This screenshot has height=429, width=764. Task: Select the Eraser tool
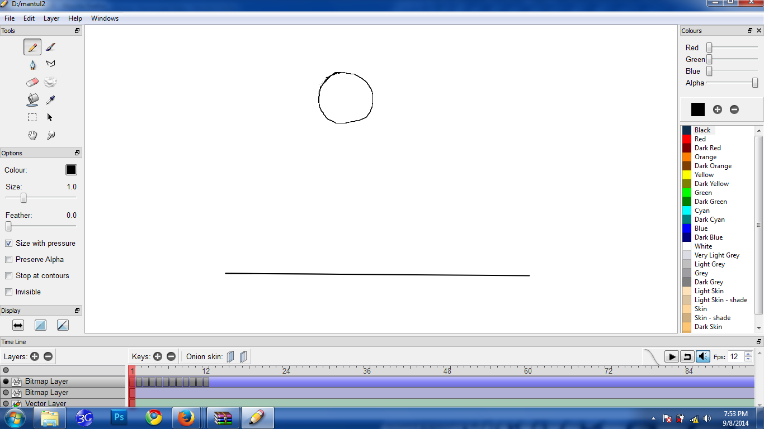coord(32,83)
